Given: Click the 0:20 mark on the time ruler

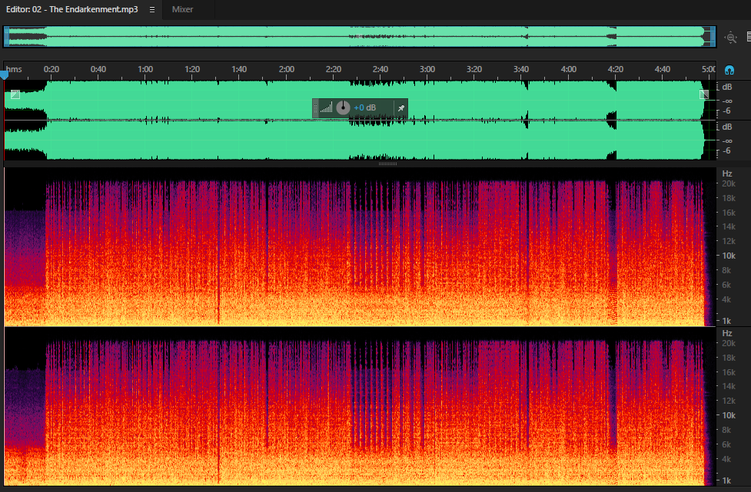Looking at the screenshot, I should tap(52, 69).
